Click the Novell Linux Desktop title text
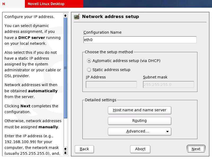212x159 pixels. [x=46, y=4]
